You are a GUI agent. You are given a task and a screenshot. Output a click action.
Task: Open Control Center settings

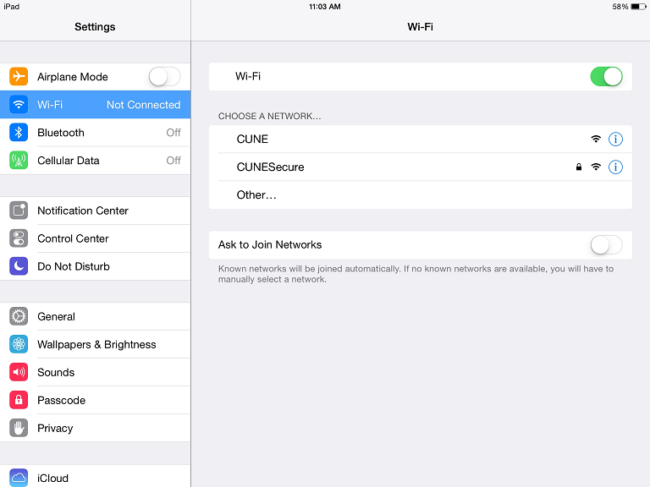click(x=96, y=238)
